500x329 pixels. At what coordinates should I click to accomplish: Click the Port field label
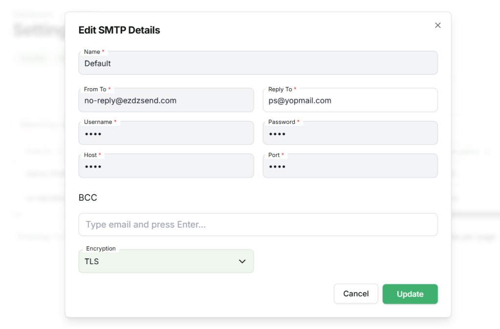click(274, 155)
